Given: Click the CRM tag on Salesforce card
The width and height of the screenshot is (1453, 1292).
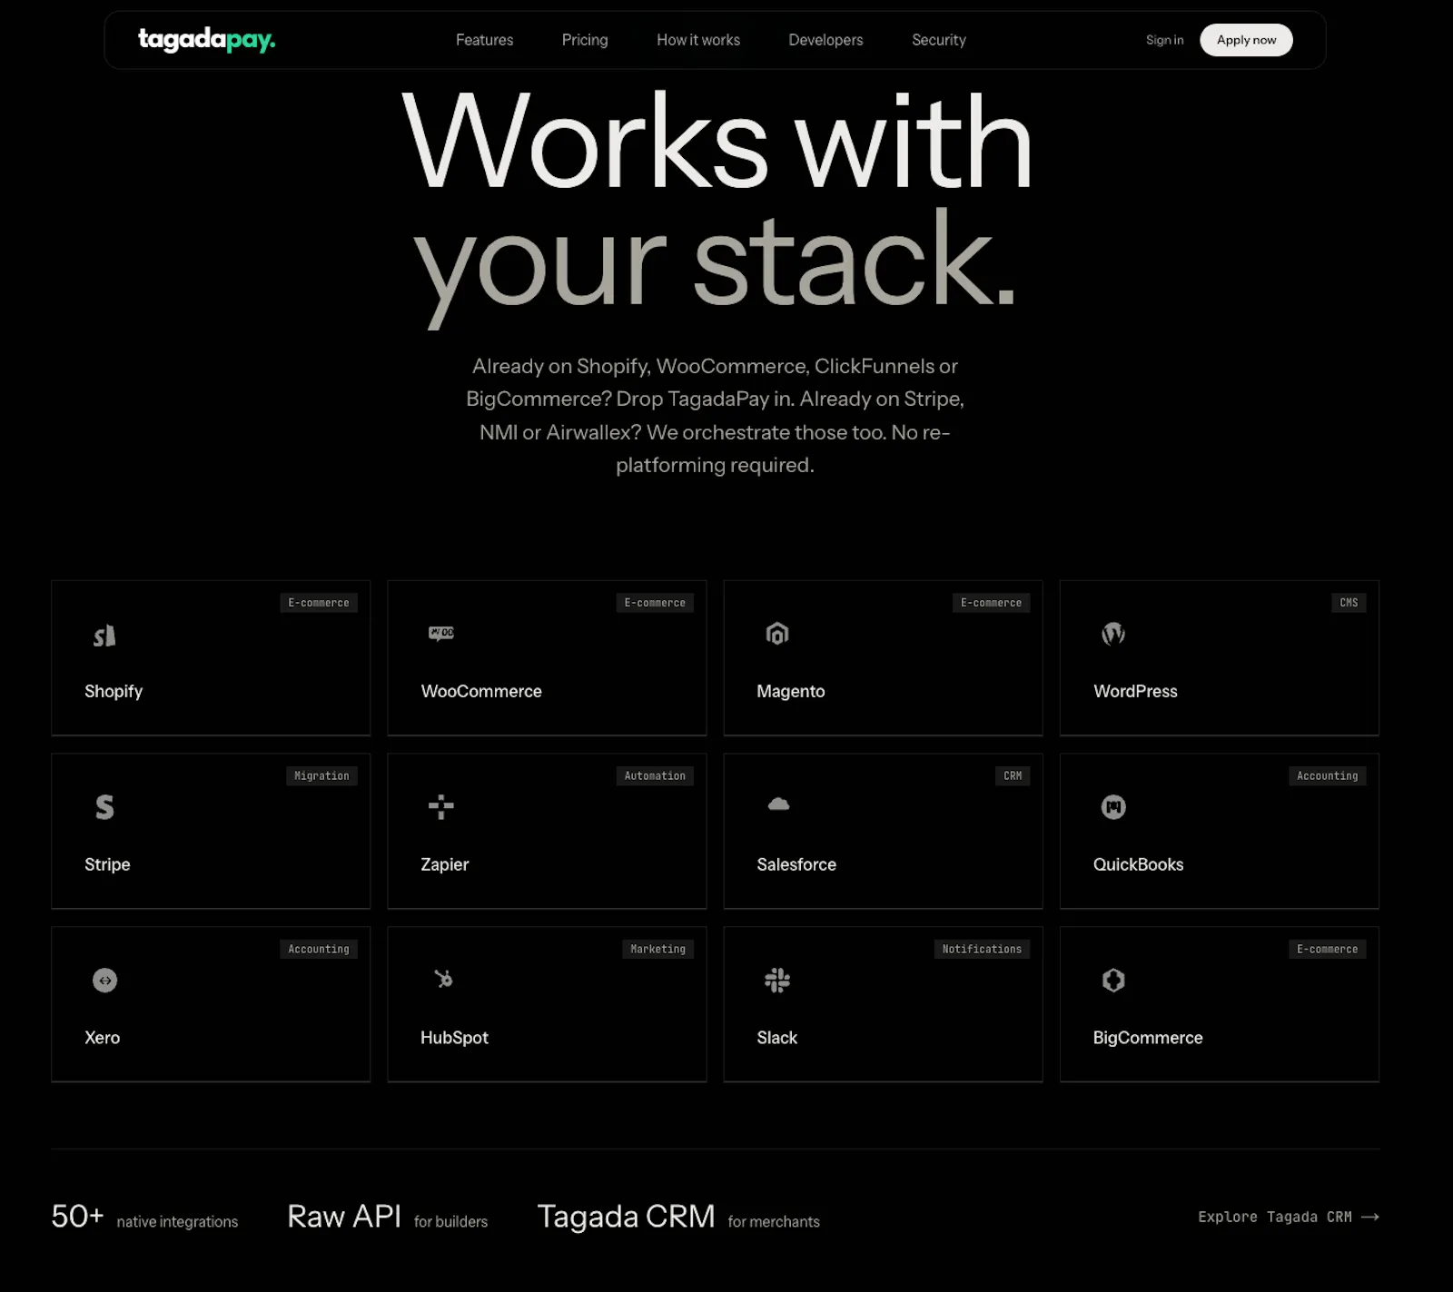Looking at the screenshot, I should click(1013, 776).
